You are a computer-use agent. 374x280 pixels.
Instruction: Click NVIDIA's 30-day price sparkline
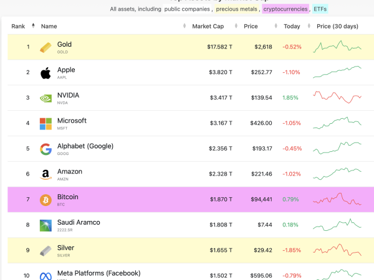[337, 97]
